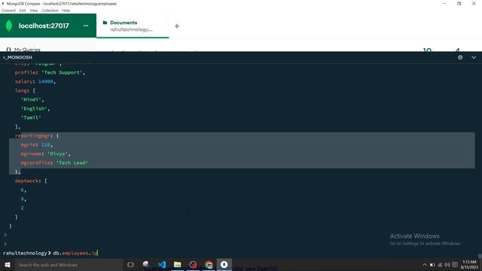482x271 pixels.
Task: Open the taskbar clock showing 1:13 AM
Action: (x=469, y=264)
